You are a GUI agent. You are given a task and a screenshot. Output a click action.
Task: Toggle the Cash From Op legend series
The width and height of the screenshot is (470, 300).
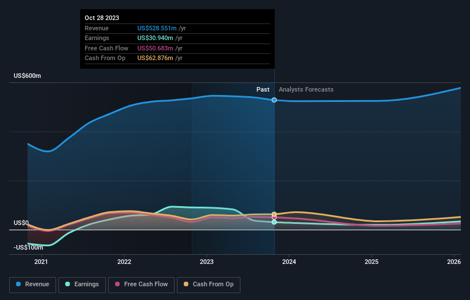(x=208, y=285)
